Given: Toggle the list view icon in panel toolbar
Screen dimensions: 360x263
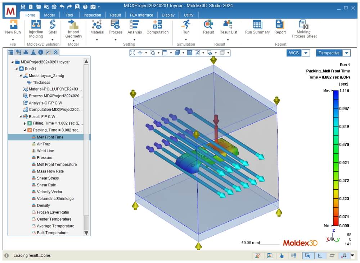Looking at the screenshot, I should 11,52.
